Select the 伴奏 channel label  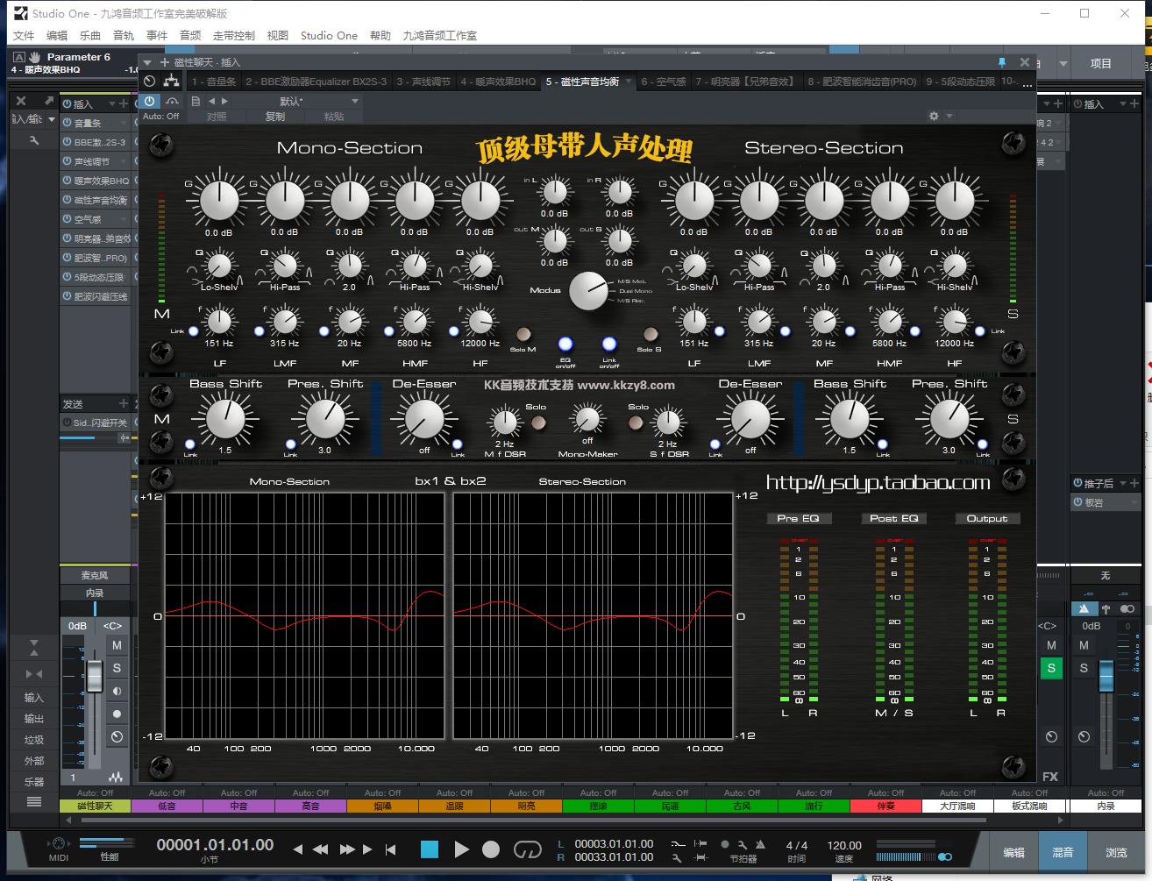885,806
